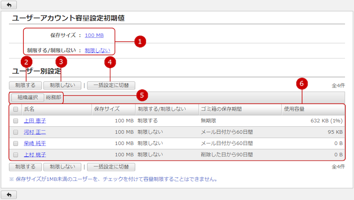Click the lower 全4件 count text
Viewport: 354px width, 200px height.
coord(338,167)
